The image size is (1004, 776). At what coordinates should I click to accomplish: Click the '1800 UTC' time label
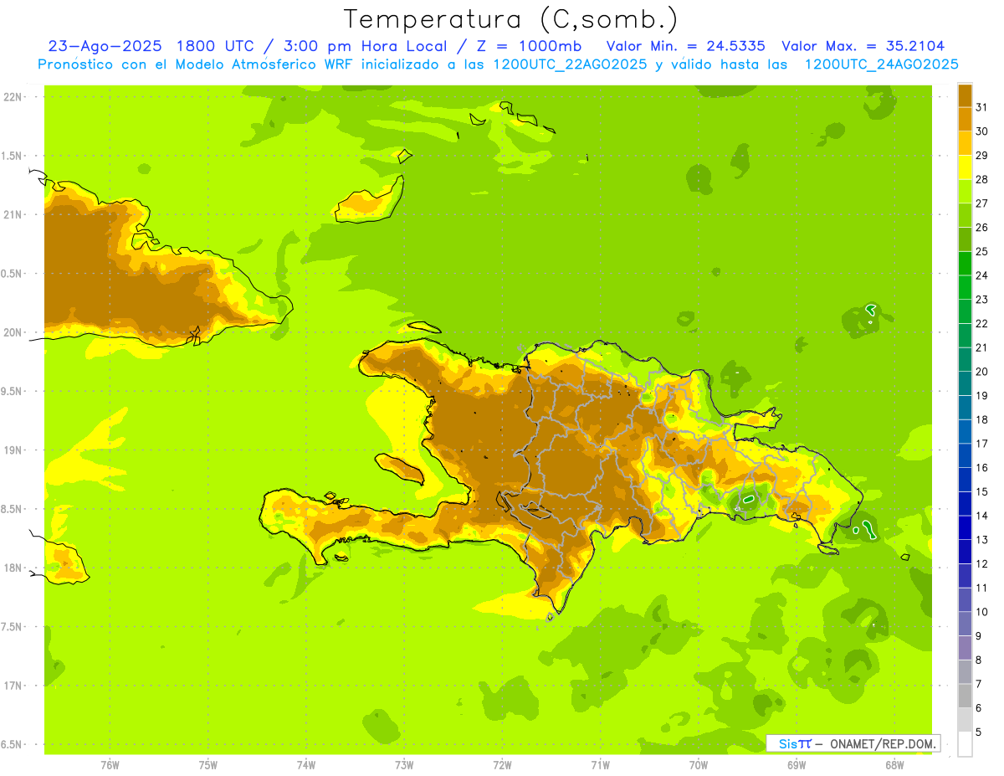click(217, 46)
